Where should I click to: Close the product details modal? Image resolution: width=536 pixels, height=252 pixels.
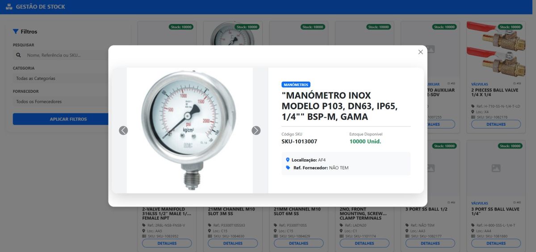tap(420, 52)
